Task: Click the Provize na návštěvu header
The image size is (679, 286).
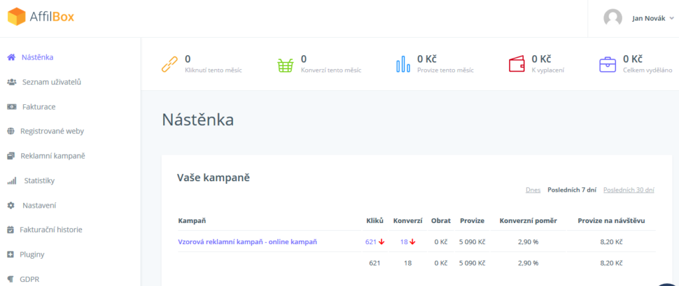Action: point(611,221)
